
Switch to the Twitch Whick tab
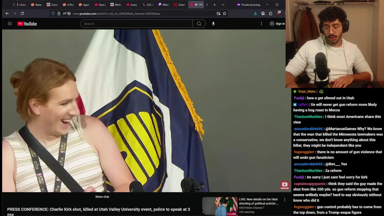(x=163, y=5)
